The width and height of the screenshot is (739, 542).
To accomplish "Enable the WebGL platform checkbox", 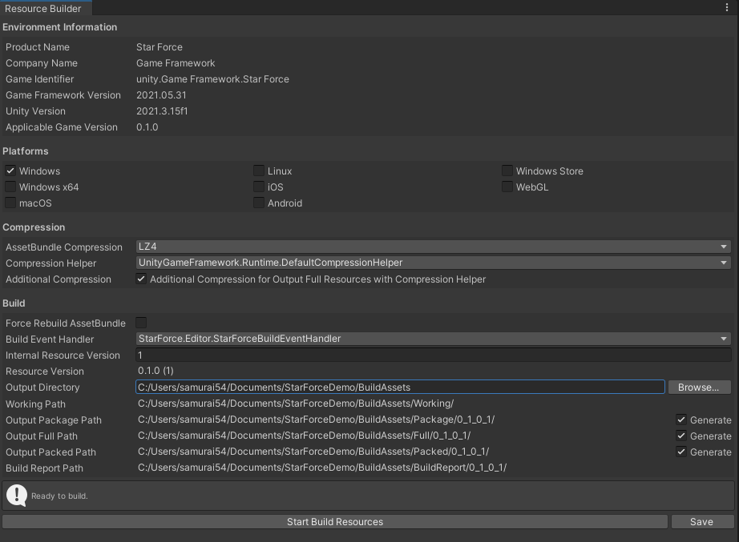I will (507, 186).
